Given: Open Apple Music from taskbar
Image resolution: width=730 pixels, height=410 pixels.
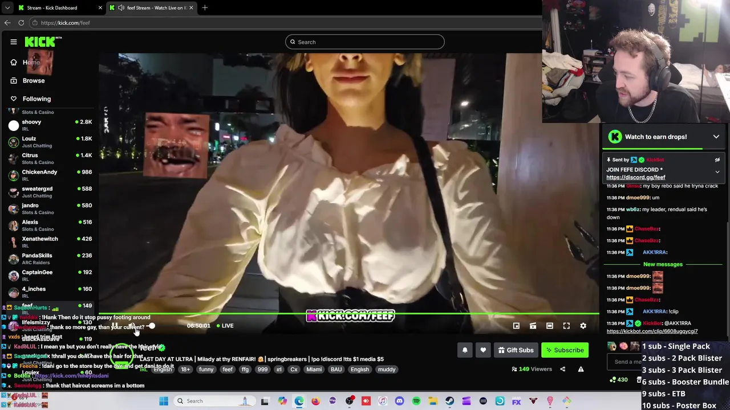Looking at the screenshot, I should pyautogui.click(x=383, y=401).
